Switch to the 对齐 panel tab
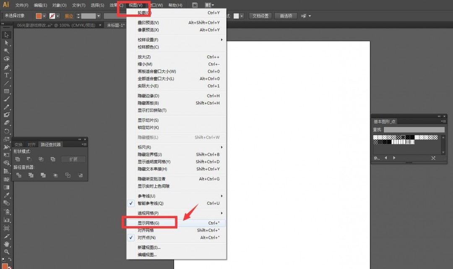 tap(31, 144)
